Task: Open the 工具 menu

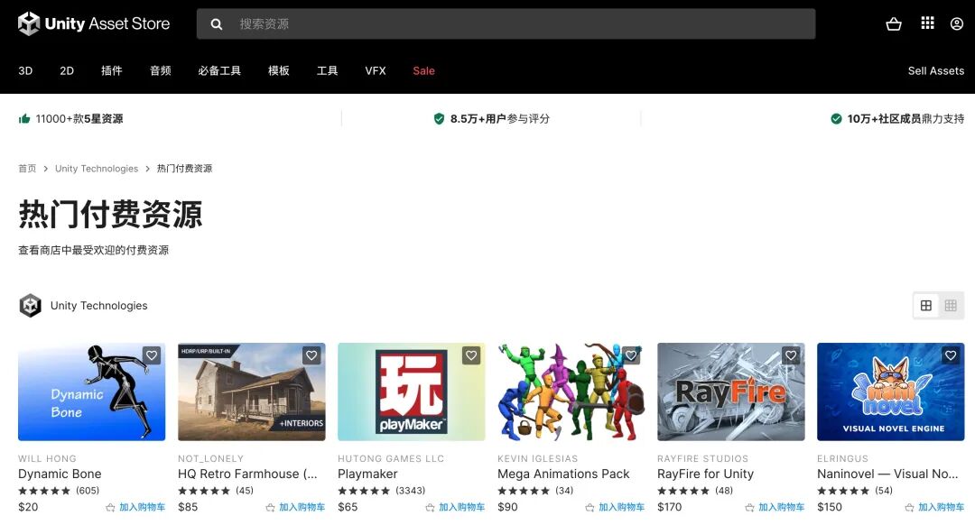Action: (x=327, y=71)
